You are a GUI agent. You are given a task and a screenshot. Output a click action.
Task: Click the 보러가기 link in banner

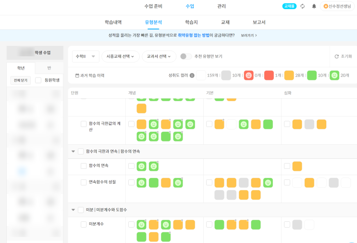tap(249, 35)
